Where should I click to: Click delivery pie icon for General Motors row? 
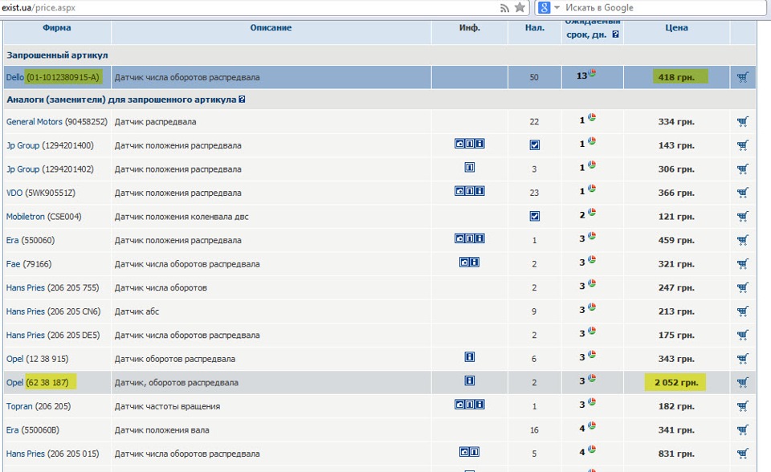pyautogui.click(x=592, y=117)
